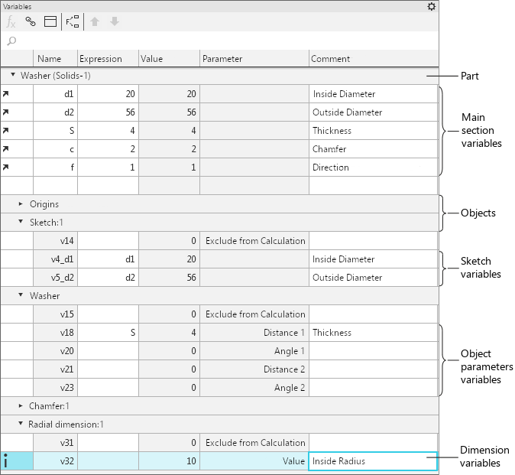
Task: Select the v18 variable name cell
Action: pos(56,333)
